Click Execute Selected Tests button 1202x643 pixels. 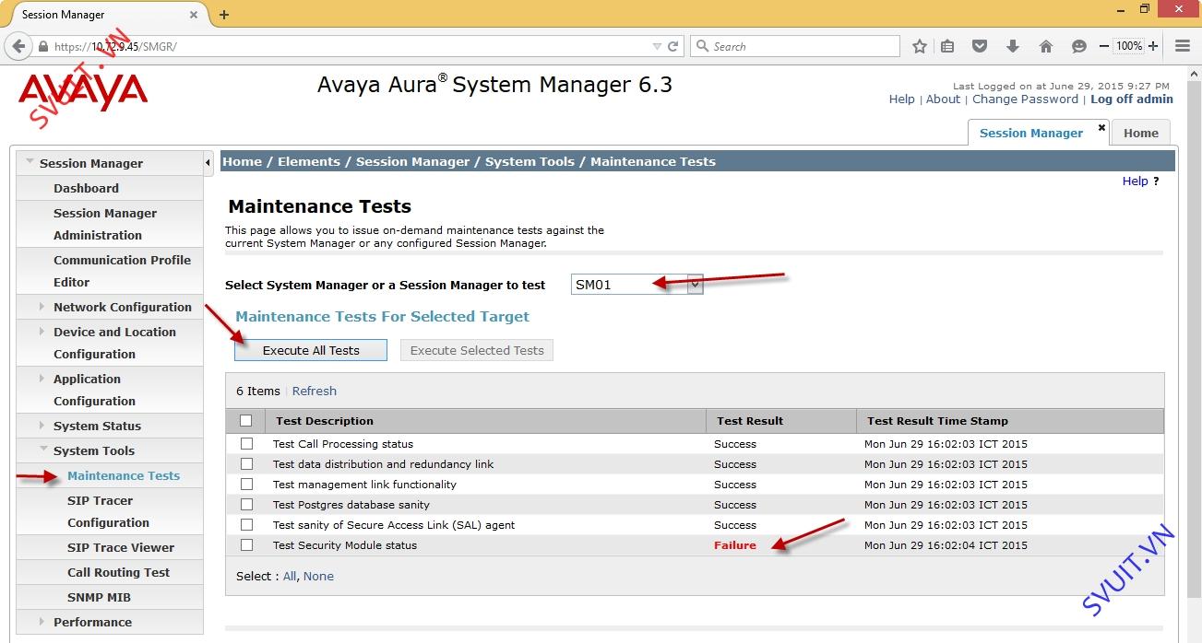477,350
